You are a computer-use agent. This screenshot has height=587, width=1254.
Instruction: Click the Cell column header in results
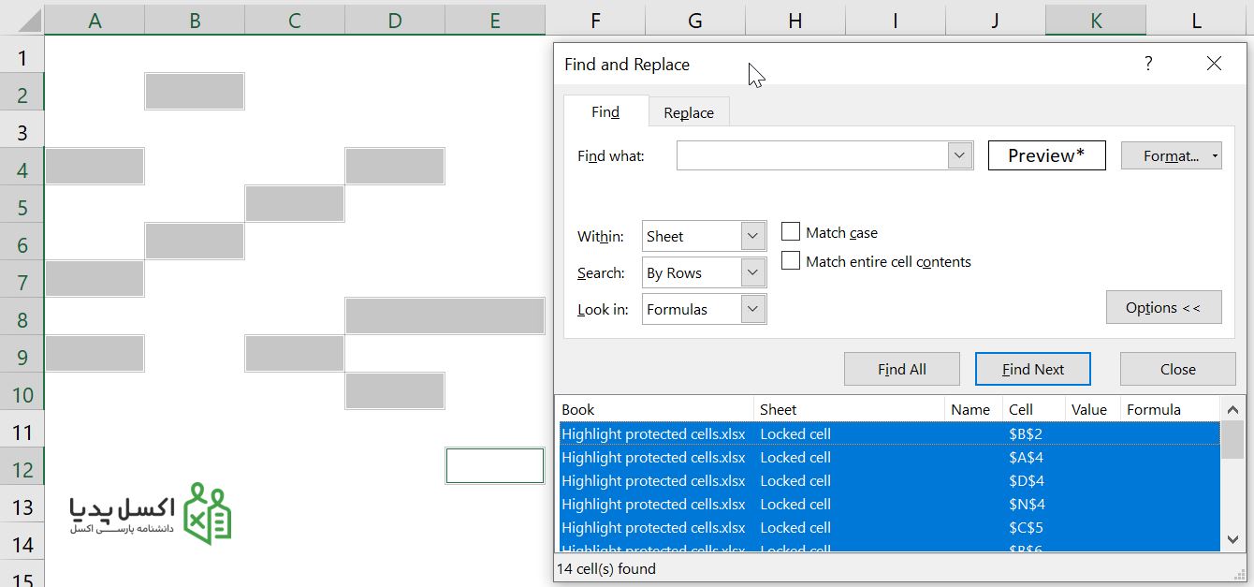(1033, 409)
